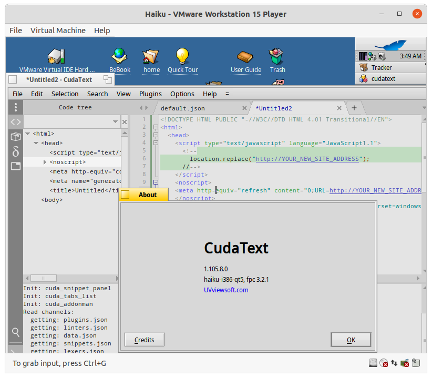Follow the UVviewsoft.com link

tap(226, 290)
